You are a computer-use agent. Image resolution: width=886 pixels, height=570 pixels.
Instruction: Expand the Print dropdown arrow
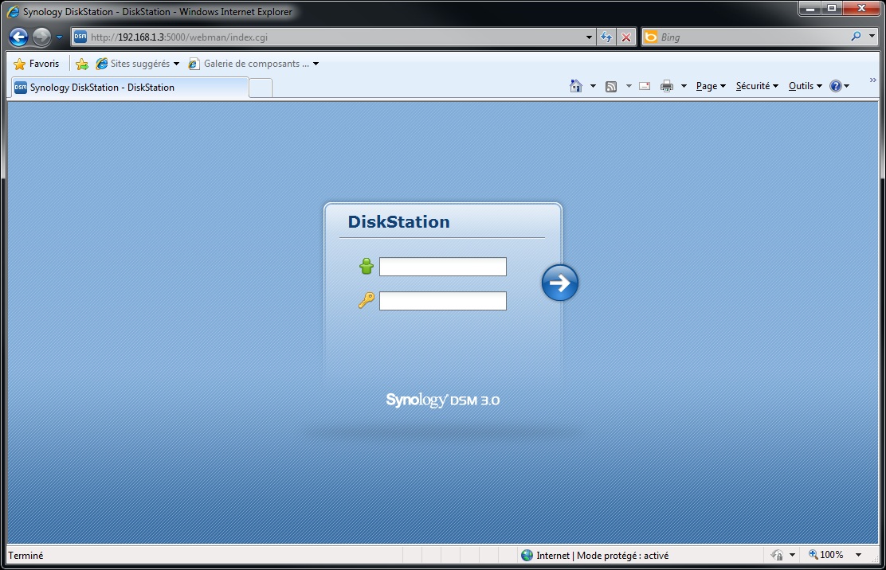684,86
